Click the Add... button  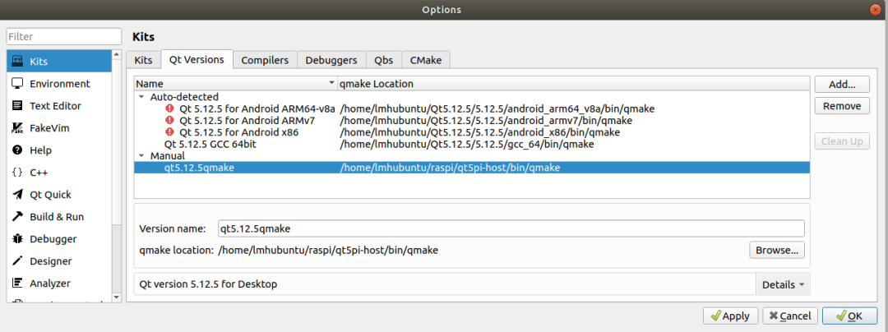click(x=842, y=84)
